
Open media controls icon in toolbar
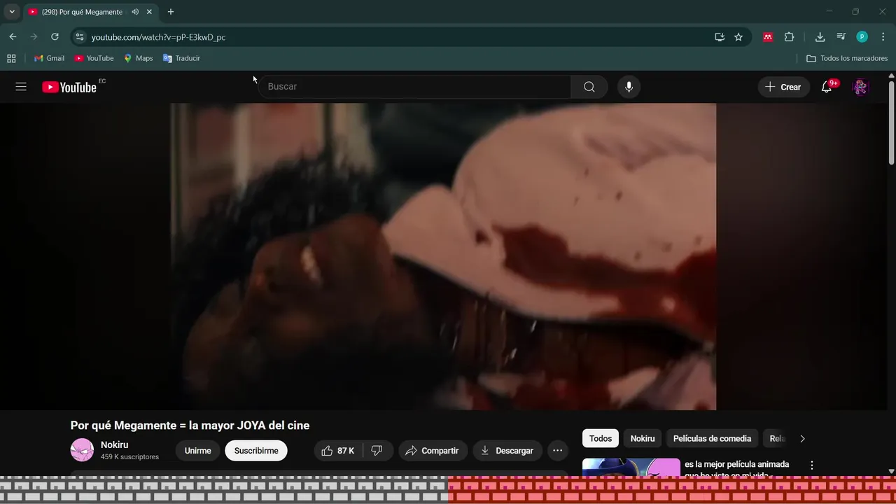pos(841,37)
